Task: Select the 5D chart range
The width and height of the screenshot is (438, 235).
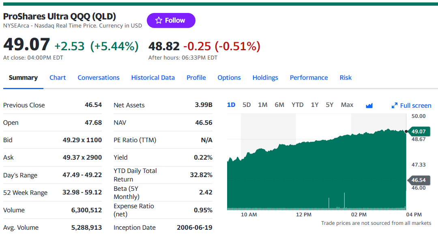Action: tap(247, 105)
